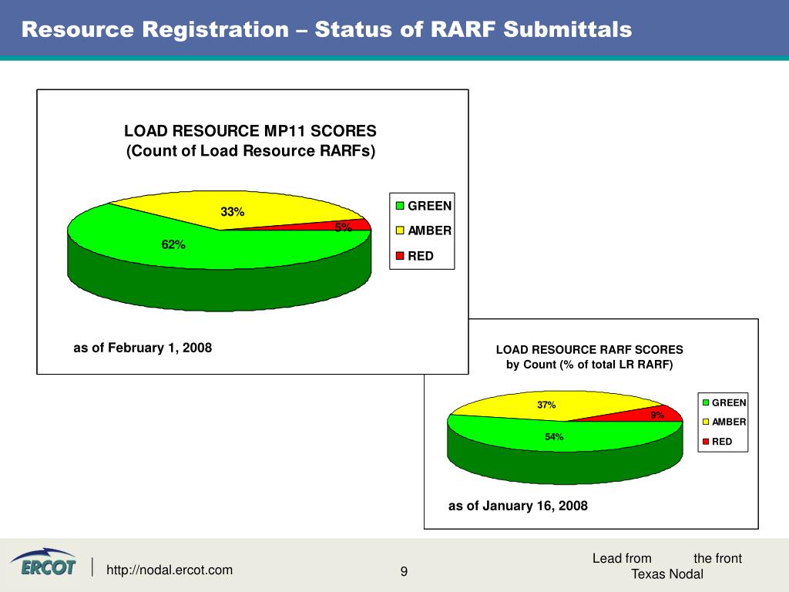Select the 'LOAD RESOURCE MP11 SCORES' chart title

(x=250, y=131)
